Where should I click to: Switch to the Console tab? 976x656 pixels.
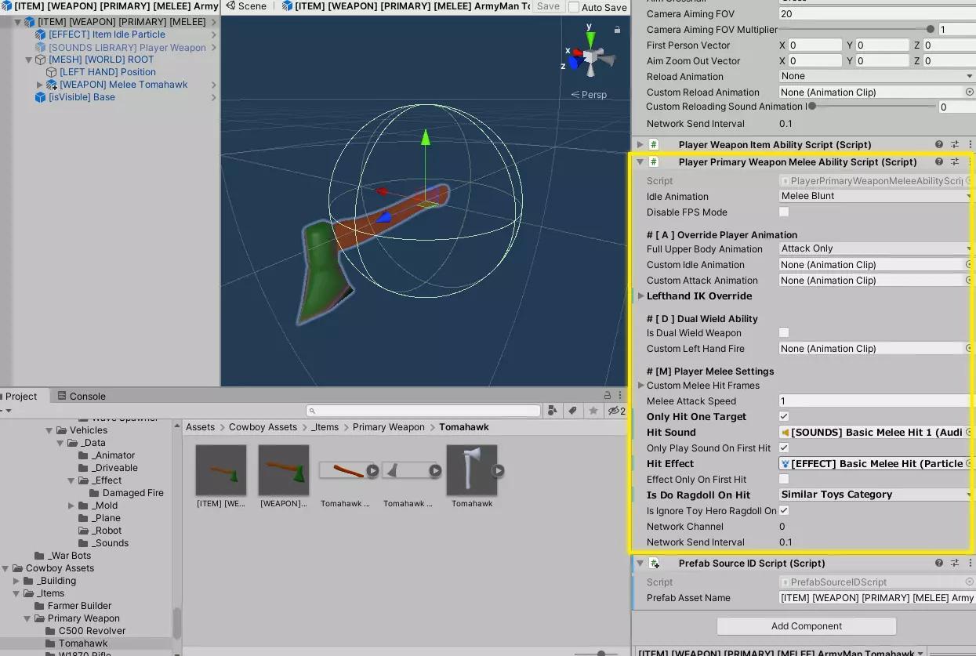coord(81,397)
